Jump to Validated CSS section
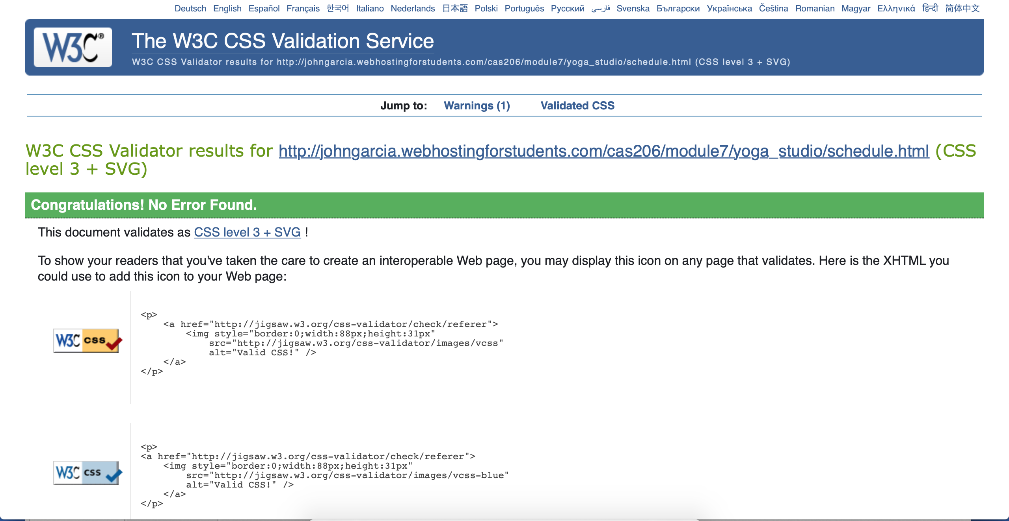The width and height of the screenshot is (1009, 521). 577,105
